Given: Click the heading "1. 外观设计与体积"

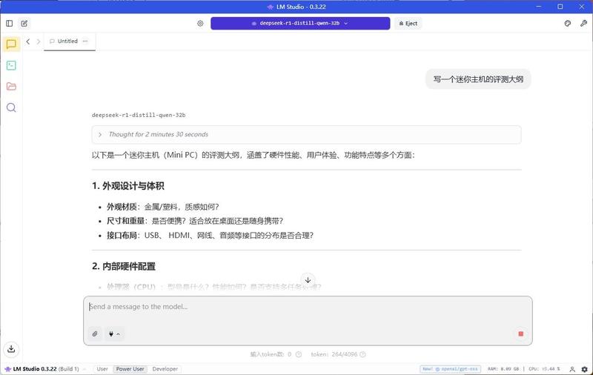Looking at the screenshot, I should point(127,186).
